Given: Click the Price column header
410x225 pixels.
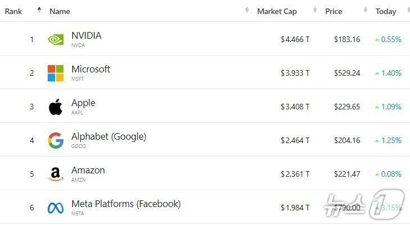Looking at the screenshot, I should click(334, 11).
